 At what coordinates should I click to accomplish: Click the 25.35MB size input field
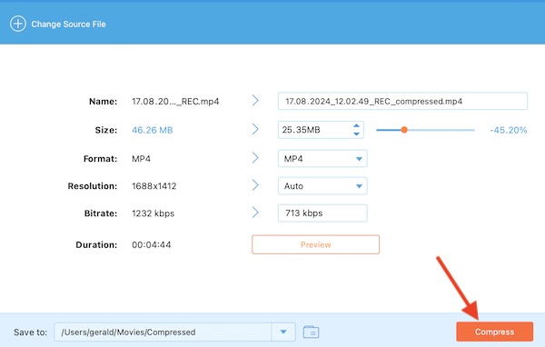click(314, 130)
